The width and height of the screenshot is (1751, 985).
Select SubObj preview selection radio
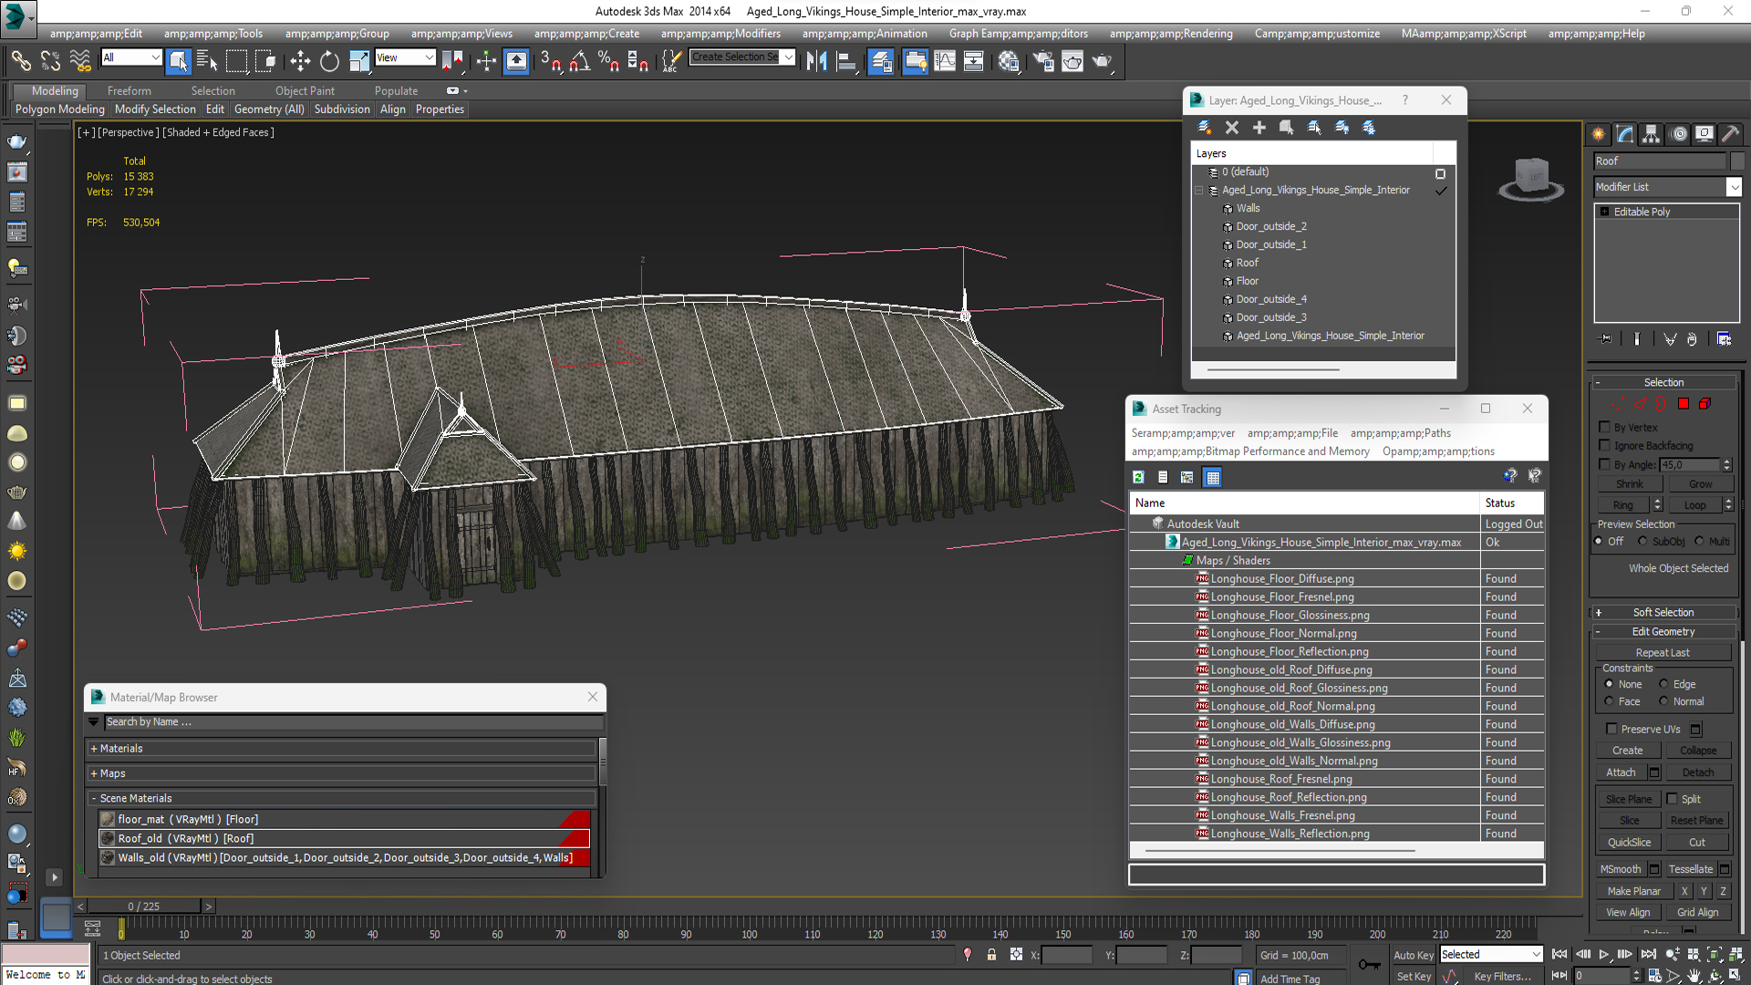(1642, 541)
